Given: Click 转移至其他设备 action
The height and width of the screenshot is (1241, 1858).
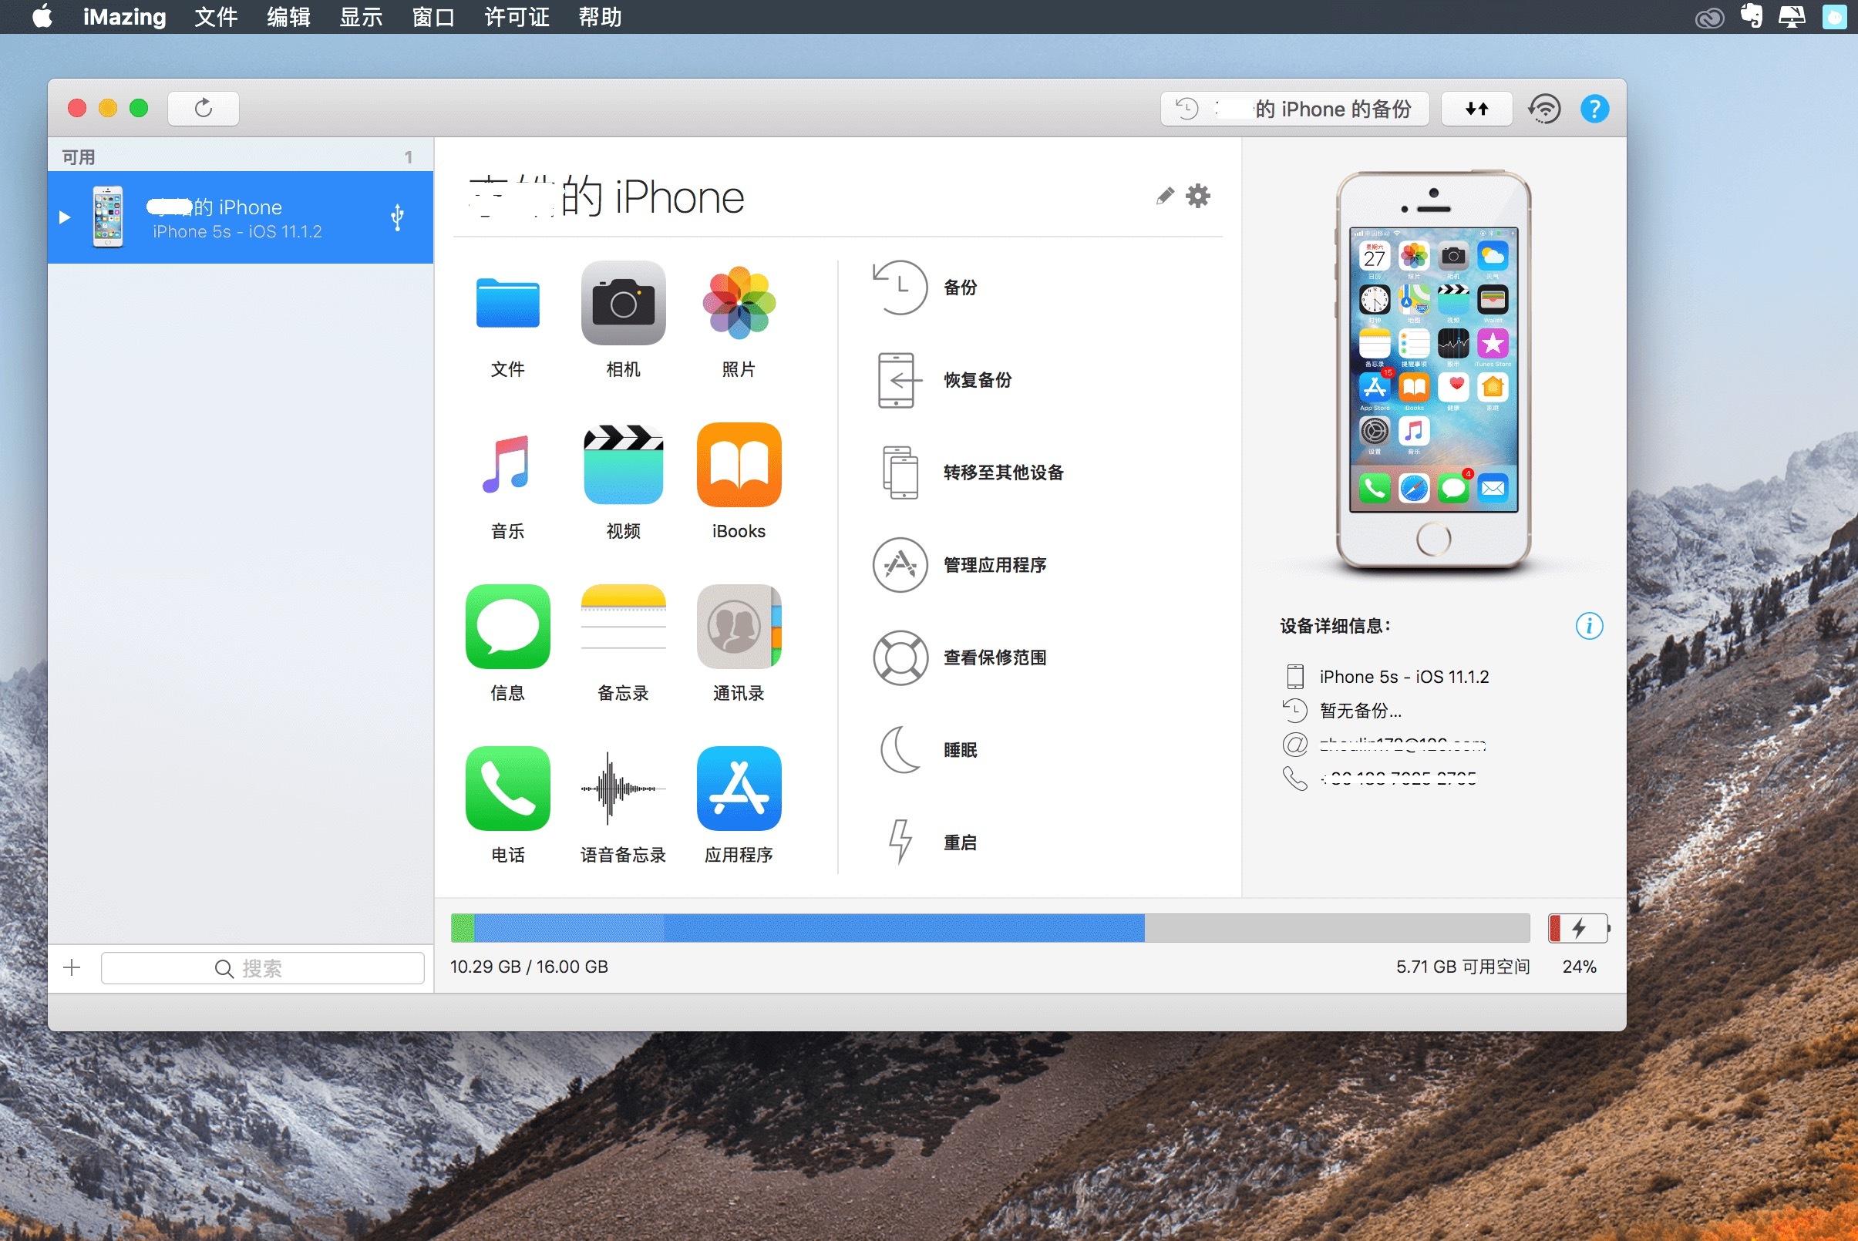Looking at the screenshot, I should [x=1002, y=473].
